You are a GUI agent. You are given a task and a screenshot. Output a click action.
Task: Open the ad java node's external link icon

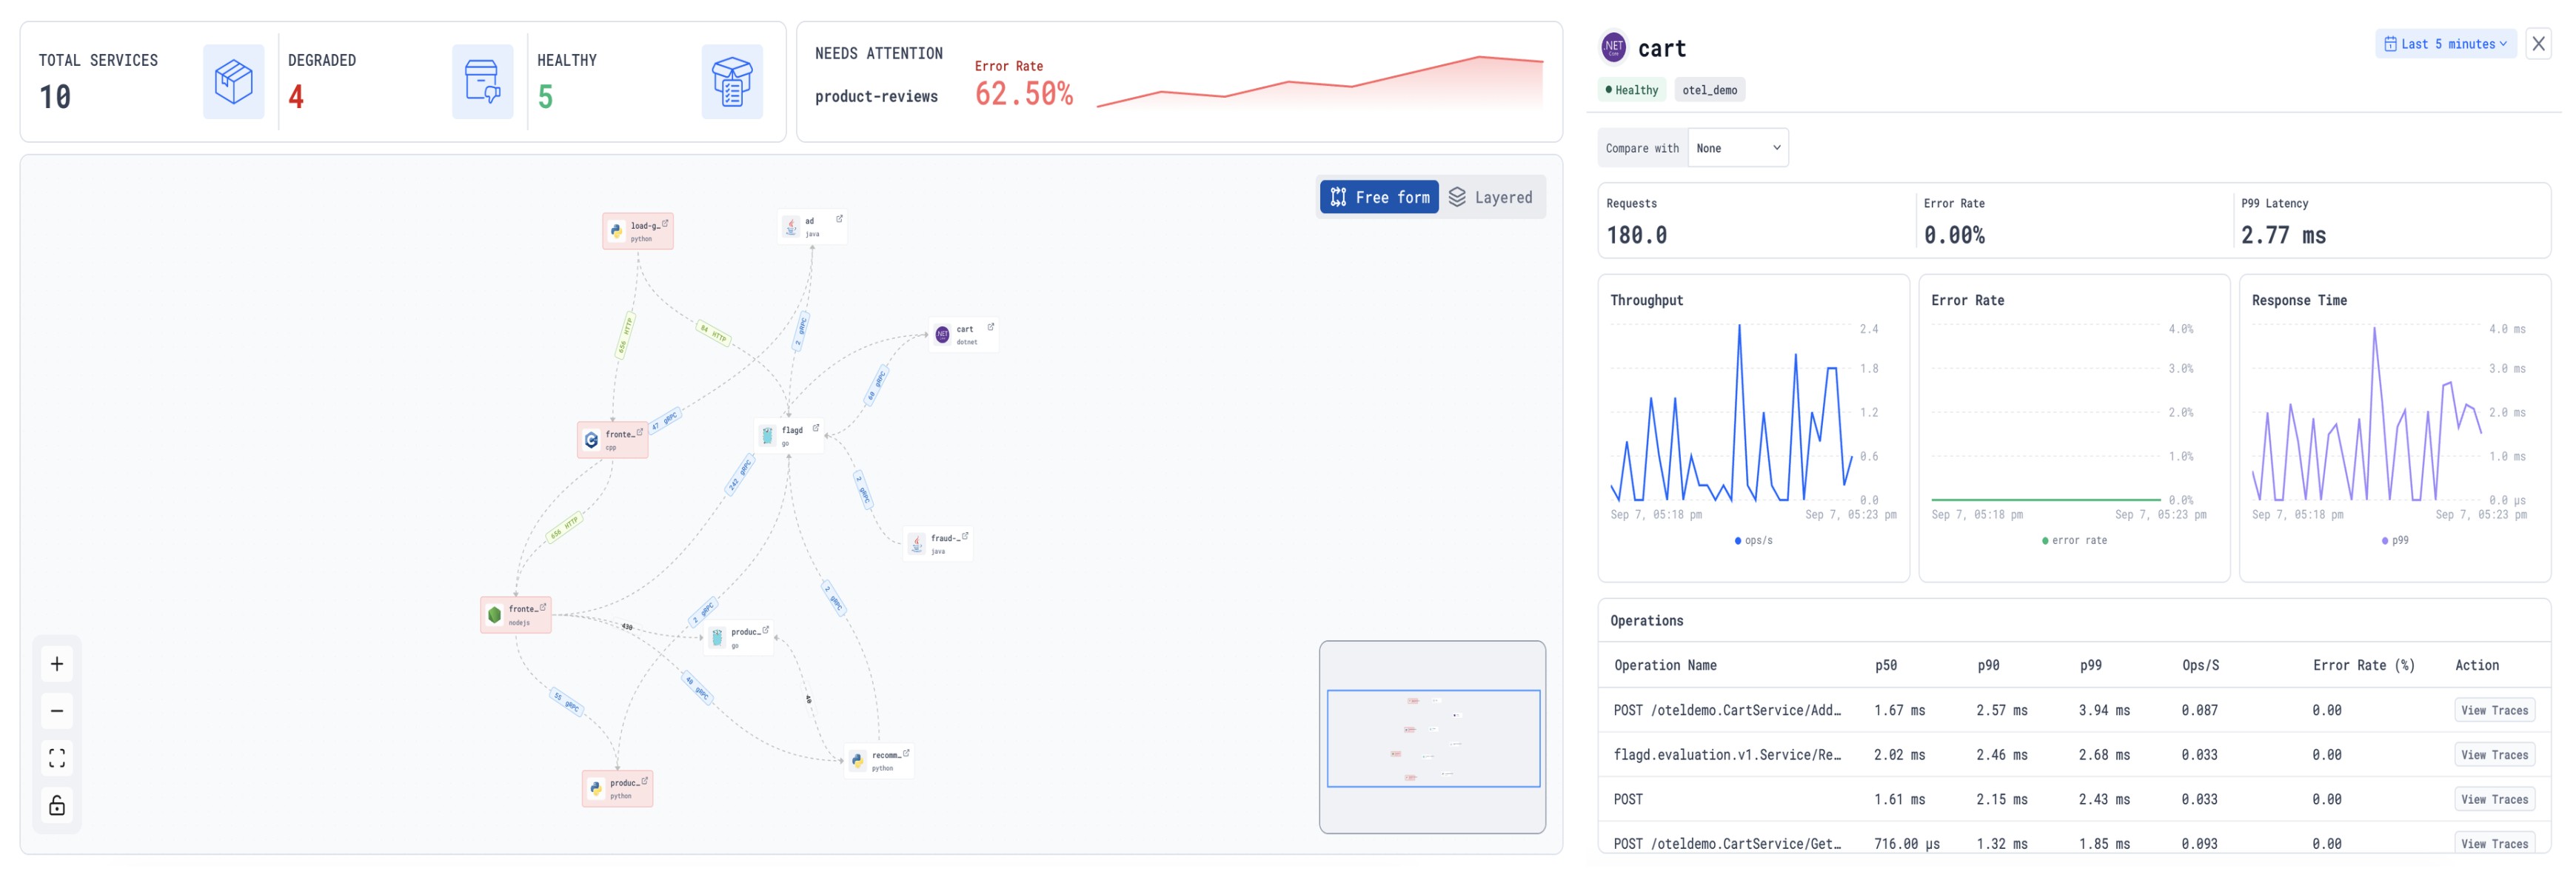click(x=839, y=218)
